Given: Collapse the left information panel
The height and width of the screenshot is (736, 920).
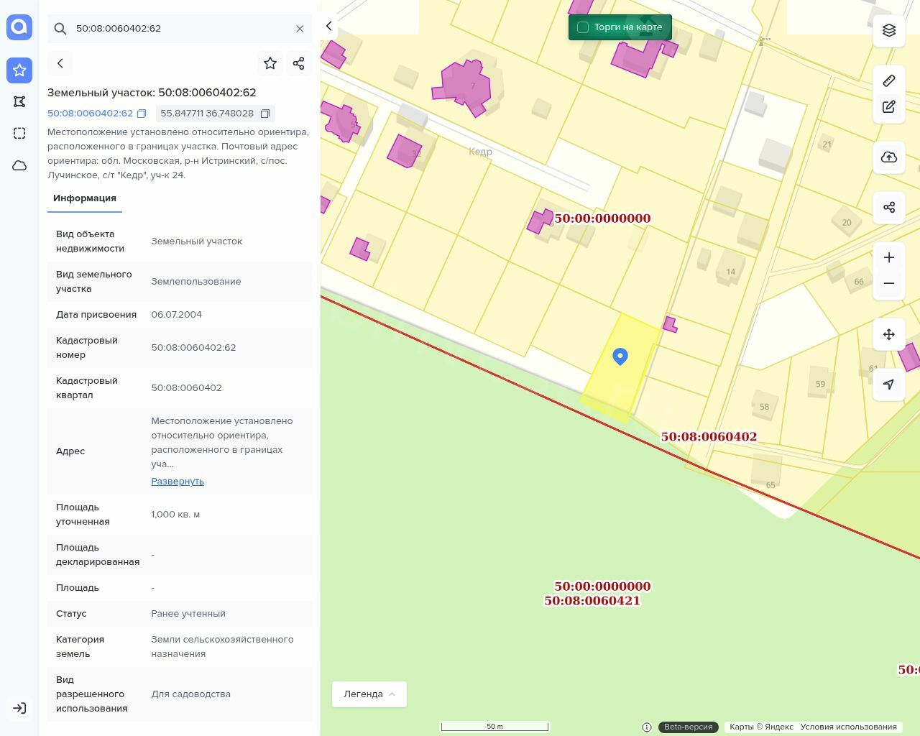Looking at the screenshot, I should (x=329, y=27).
